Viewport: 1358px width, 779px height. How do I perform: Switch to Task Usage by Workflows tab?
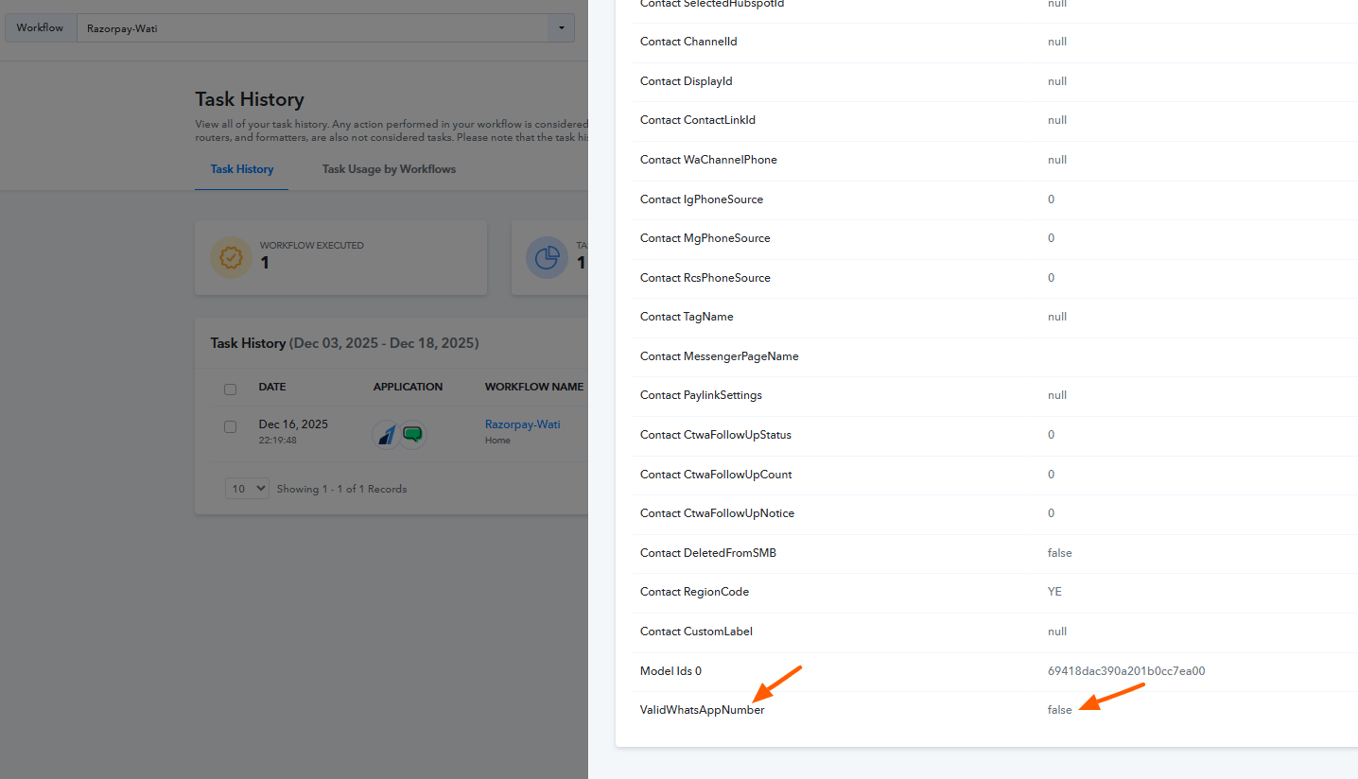(389, 169)
